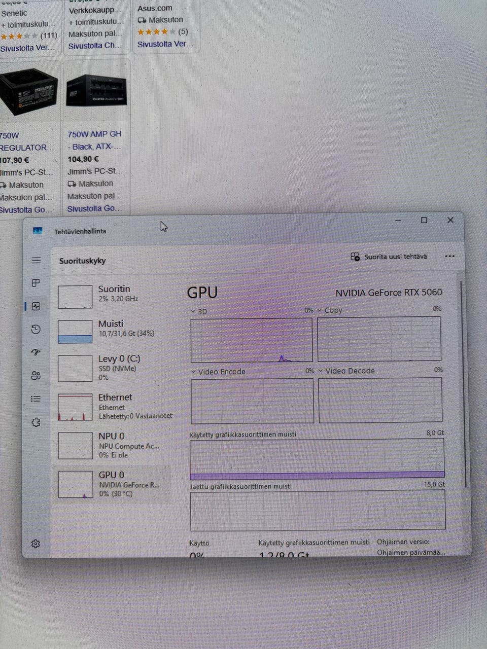Open the Asus.com seller link in browser
The height and width of the screenshot is (649, 487).
pyautogui.click(x=155, y=8)
